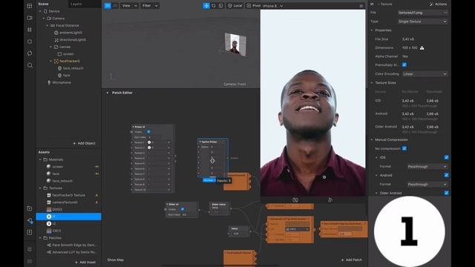Open the Android Format dropdown
The width and height of the screenshot is (475, 267).
click(x=427, y=184)
